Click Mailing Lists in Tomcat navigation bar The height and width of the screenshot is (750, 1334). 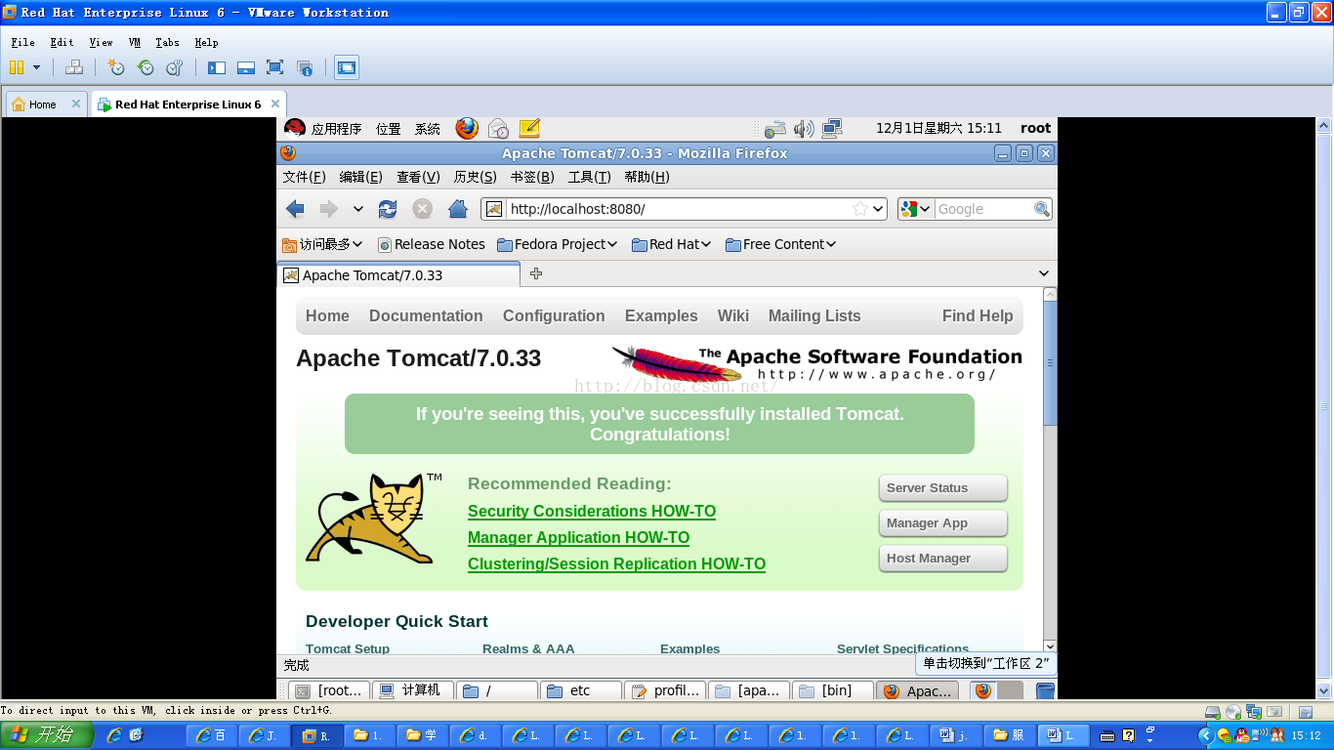814,315
